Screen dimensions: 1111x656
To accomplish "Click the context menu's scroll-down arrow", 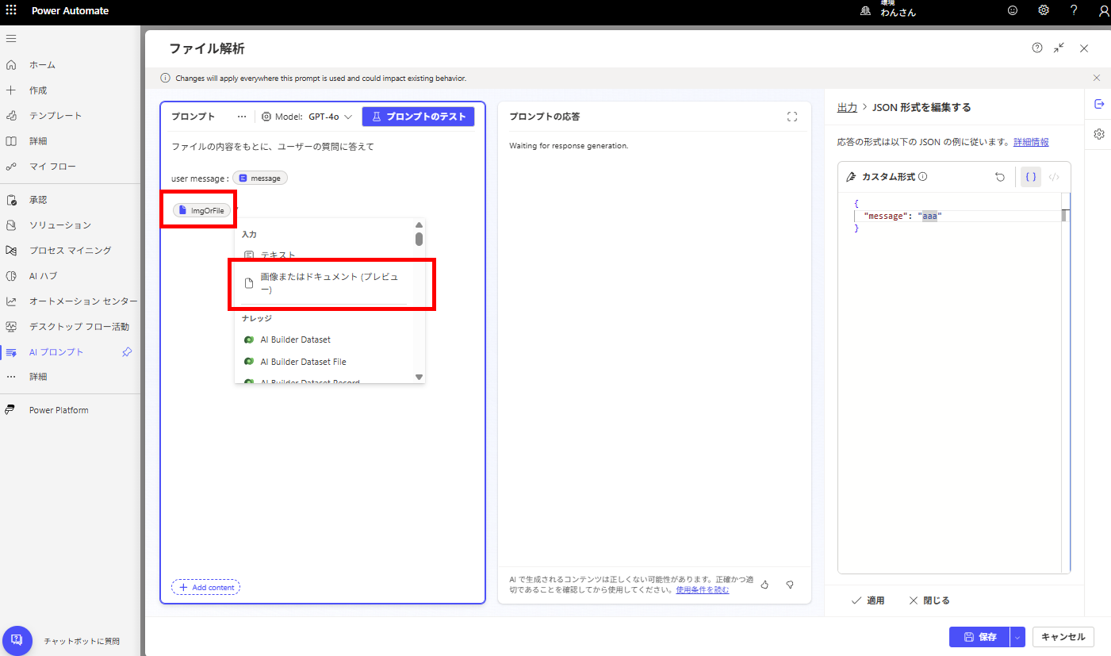I will click(418, 376).
